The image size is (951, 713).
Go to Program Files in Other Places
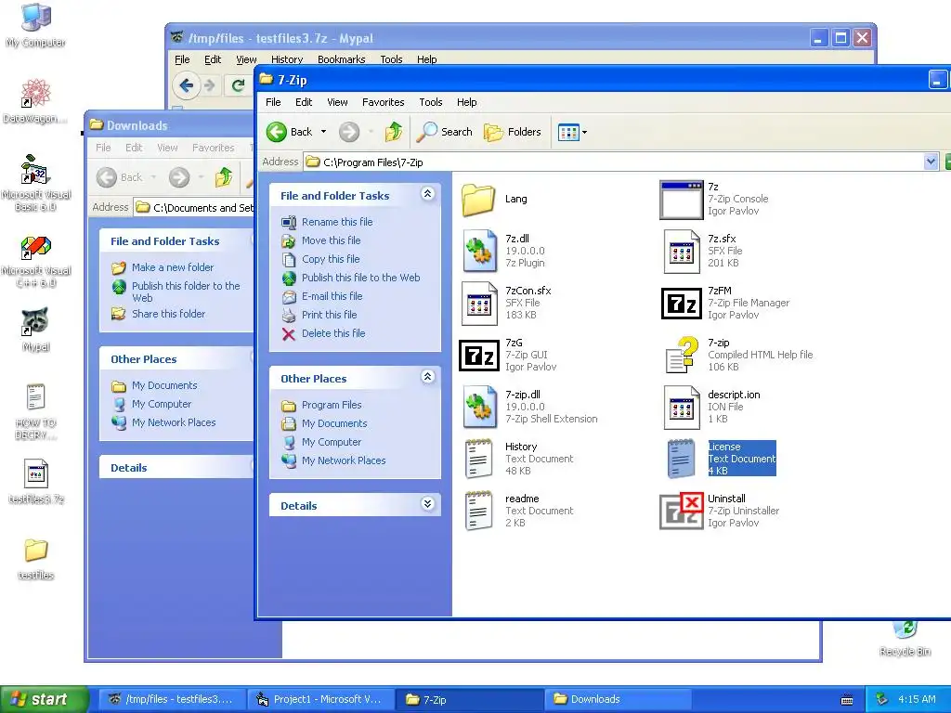tap(332, 405)
